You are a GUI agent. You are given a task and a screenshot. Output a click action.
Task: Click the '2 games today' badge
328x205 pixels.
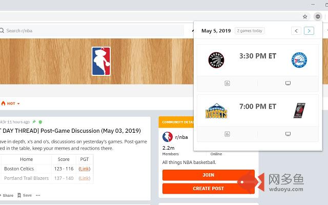click(250, 31)
